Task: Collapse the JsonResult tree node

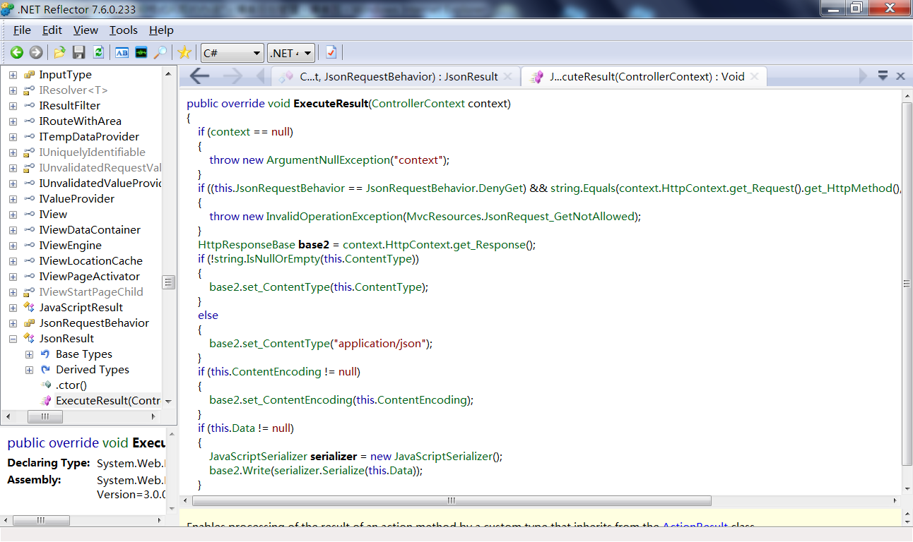Action: [13, 339]
